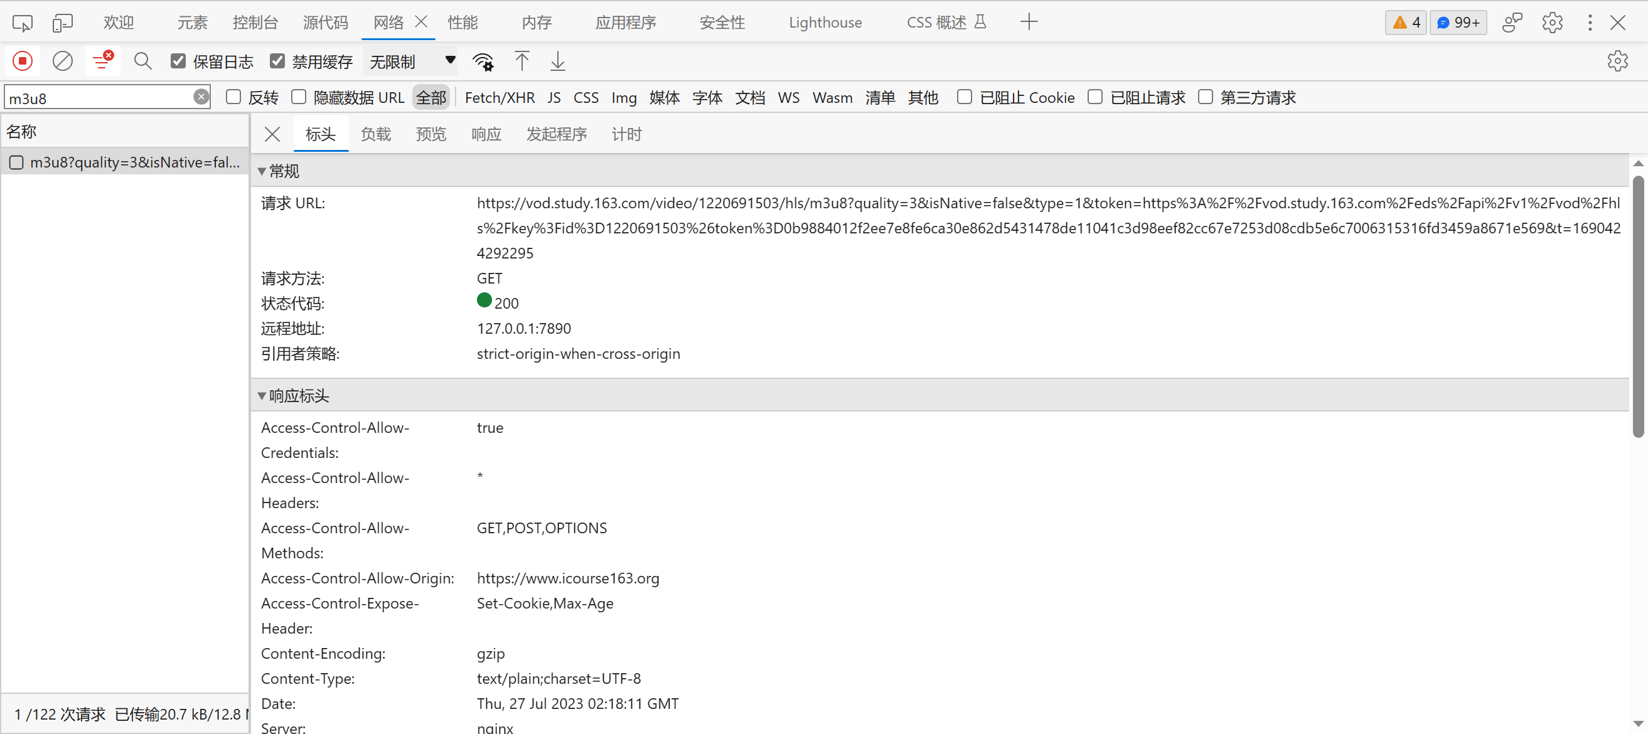Open the Access-Control-Allow-Origin link icourse163.org

[567, 578]
